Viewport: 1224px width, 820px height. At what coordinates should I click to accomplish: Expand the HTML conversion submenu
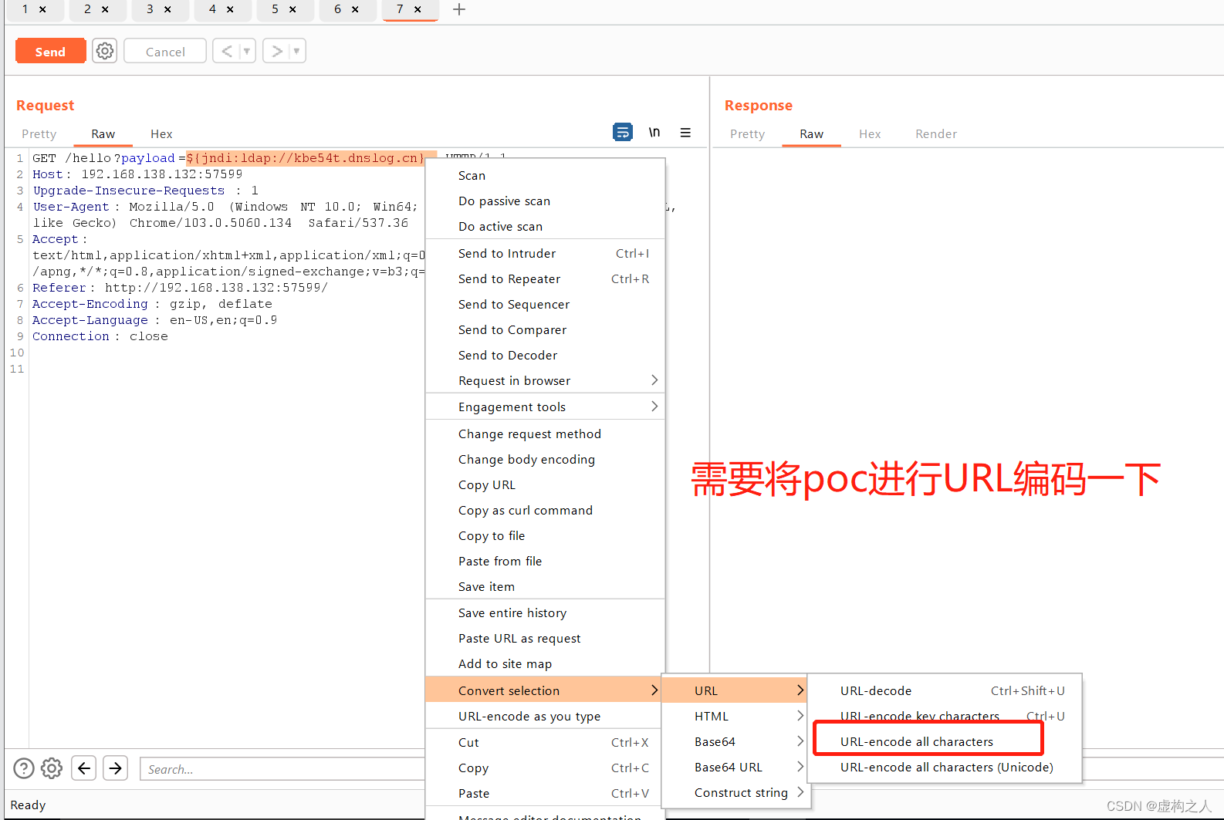[x=735, y=717]
